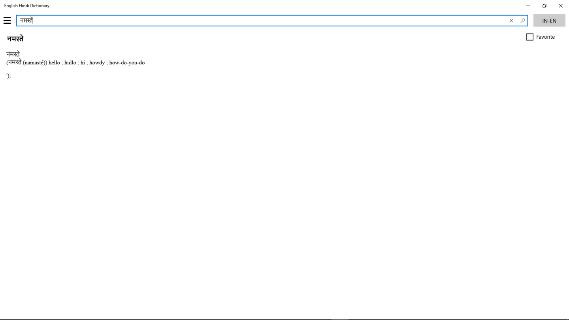The width and height of the screenshot is (569, 320).
Task: Click the English Hindi Dictionary title text
Action: click(x=27, y=6)
